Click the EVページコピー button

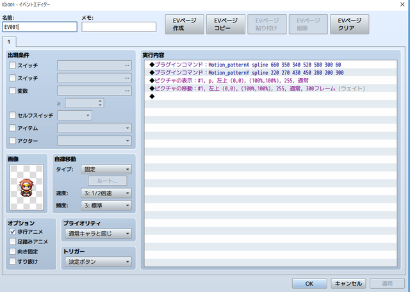click(226, 24)
